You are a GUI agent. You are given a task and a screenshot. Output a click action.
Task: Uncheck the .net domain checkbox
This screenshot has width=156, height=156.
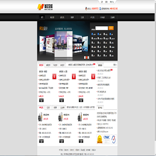[x=98, y=34]
